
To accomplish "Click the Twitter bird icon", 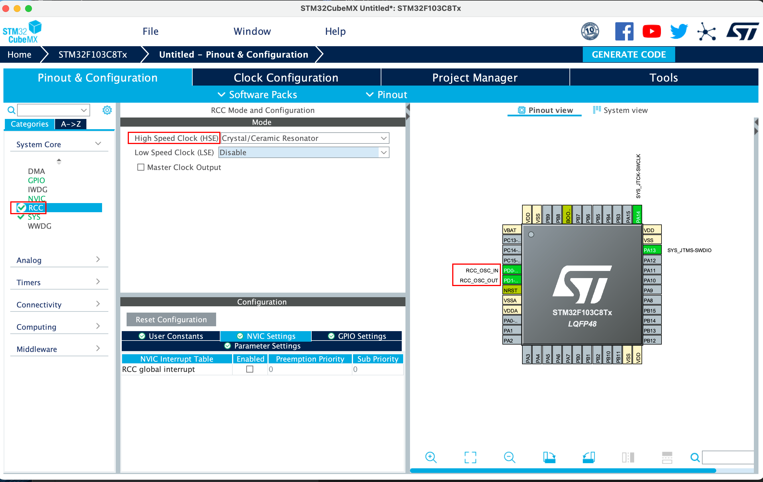I will click(x=678, y=31).
